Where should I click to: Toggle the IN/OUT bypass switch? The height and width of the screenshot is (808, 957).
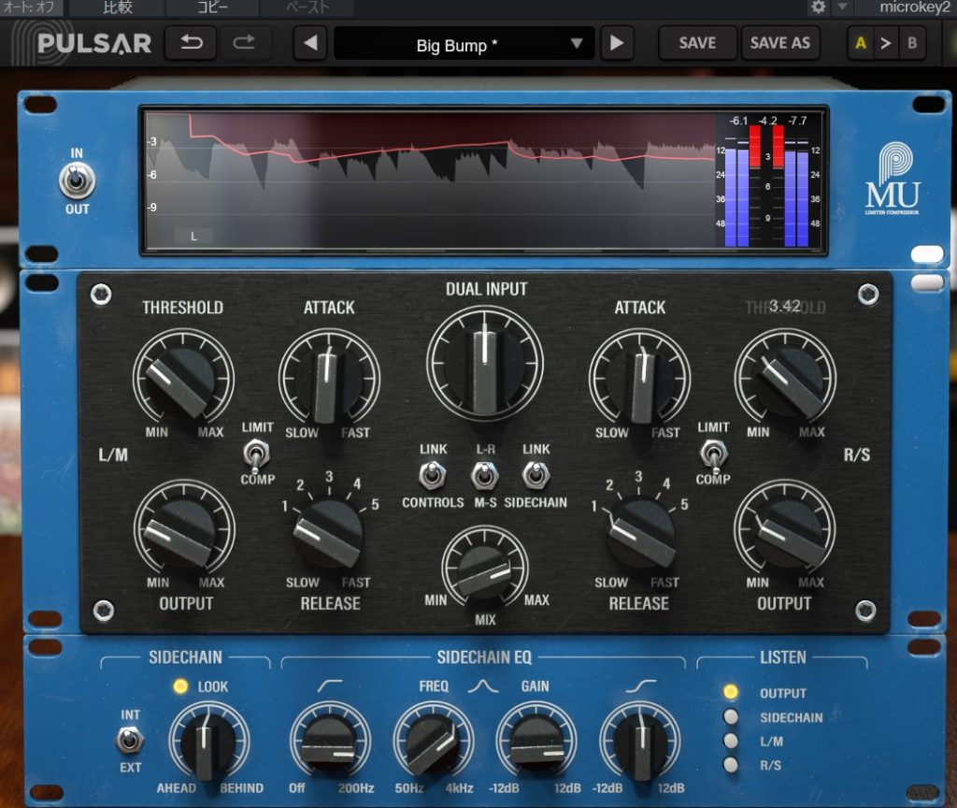click(77, 180)
